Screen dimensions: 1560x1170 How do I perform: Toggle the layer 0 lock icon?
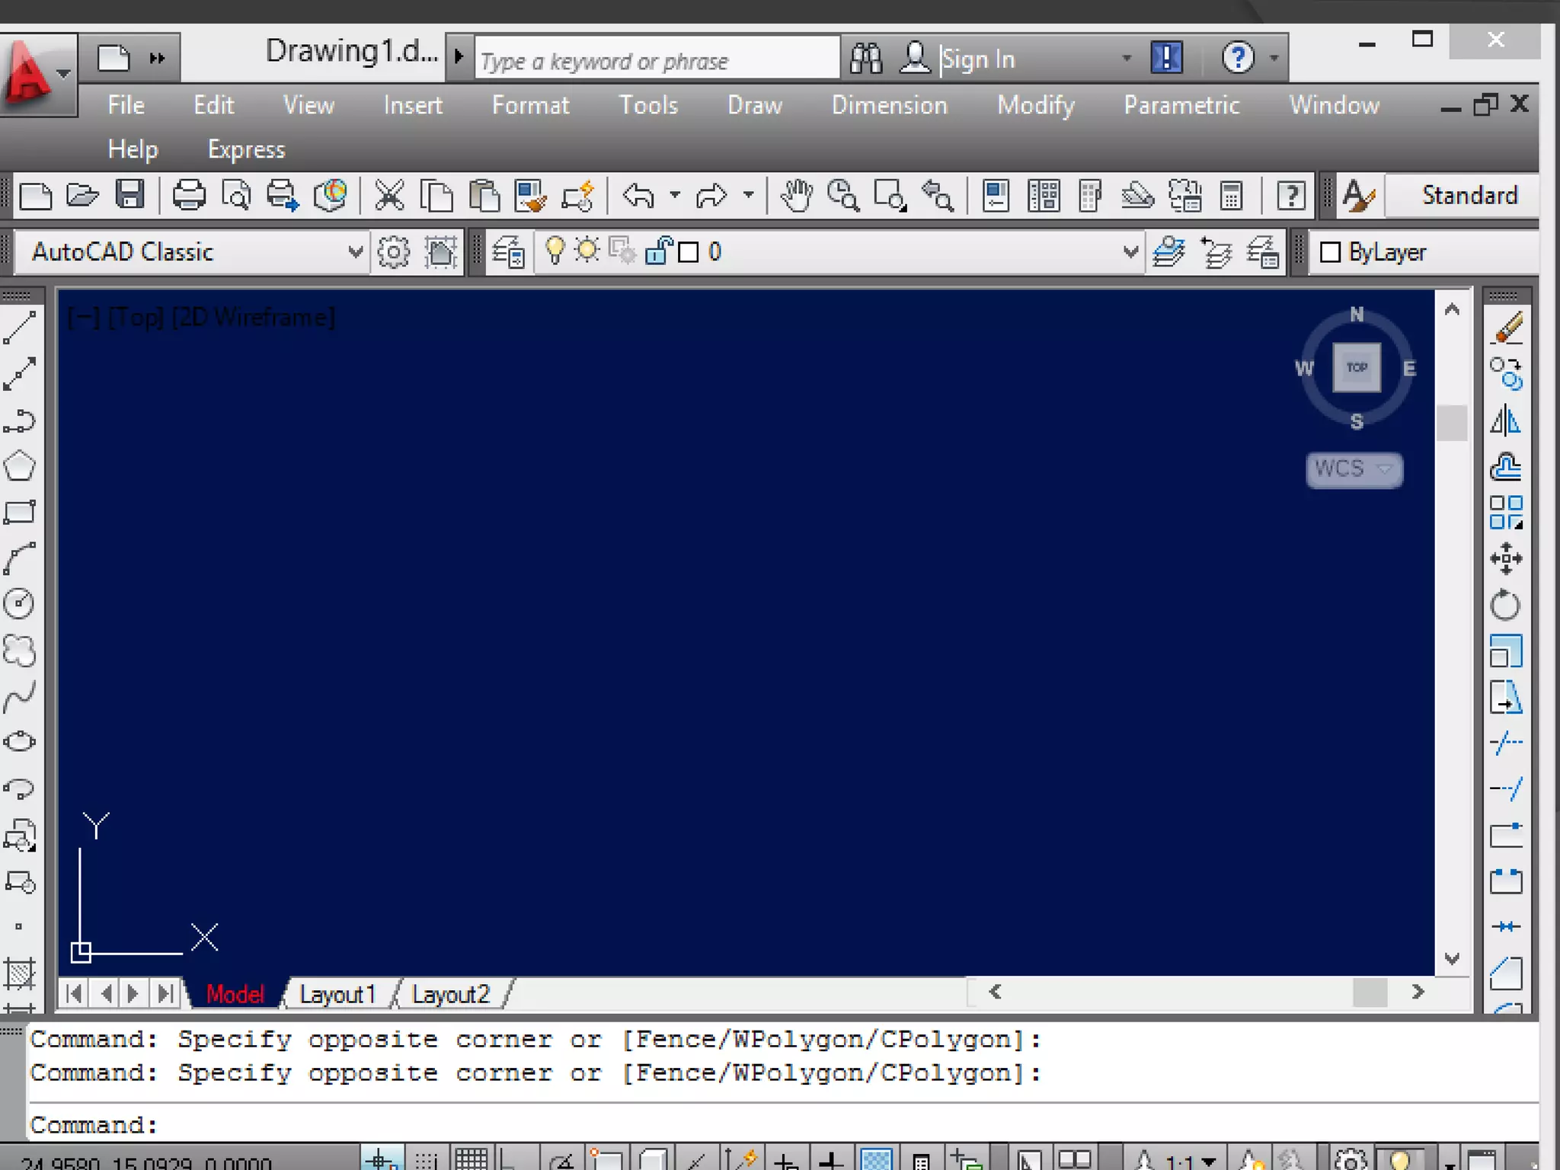pos(657,251)
